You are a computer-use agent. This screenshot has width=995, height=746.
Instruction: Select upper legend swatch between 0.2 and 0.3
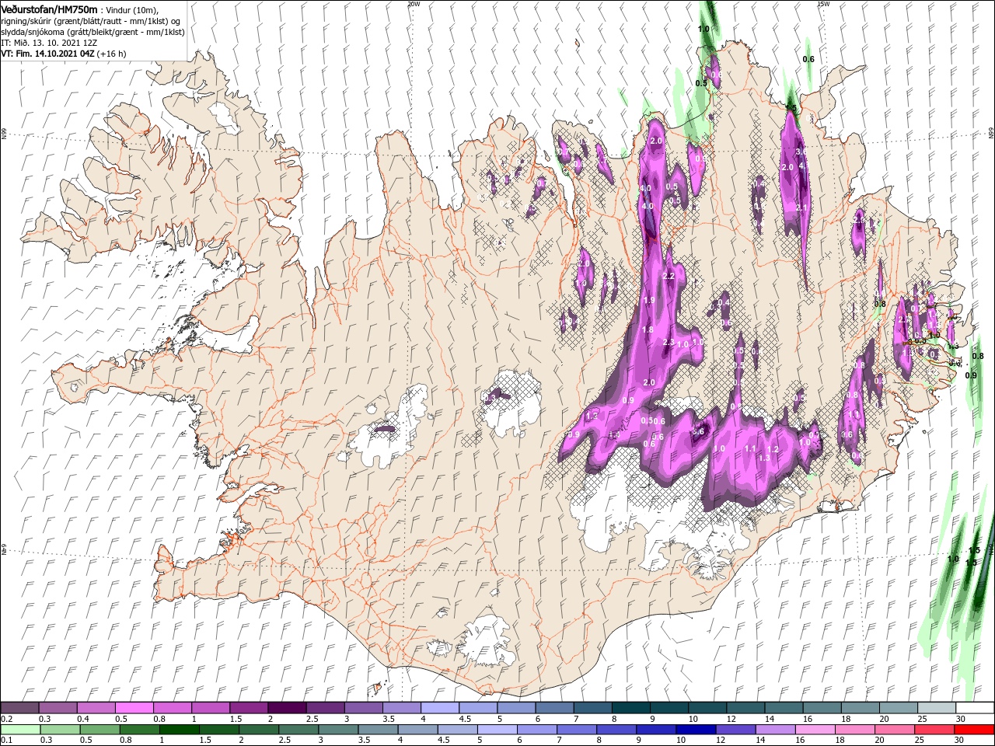[19, 708]
